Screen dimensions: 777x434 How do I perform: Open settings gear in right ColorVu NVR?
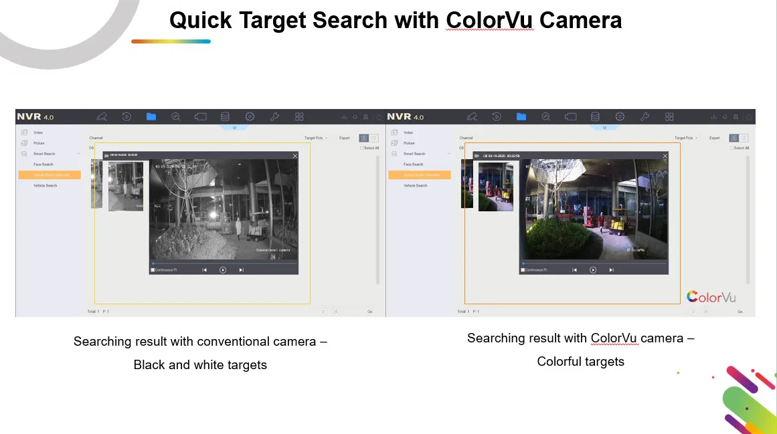pyautogui.click(x=620, y=117)
